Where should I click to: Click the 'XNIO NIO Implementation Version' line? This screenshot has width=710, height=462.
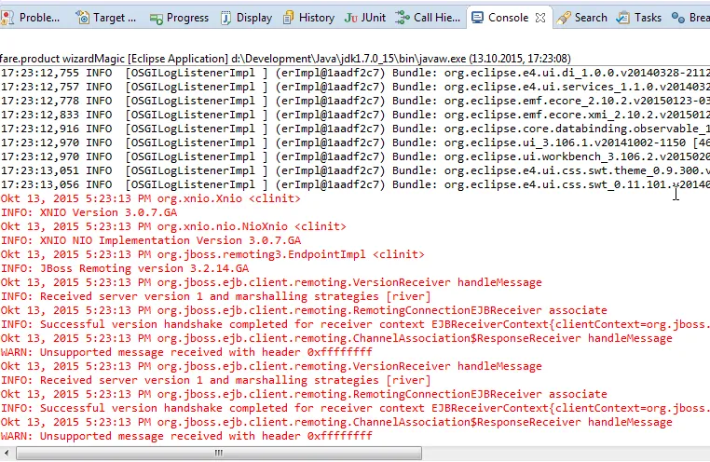point(151,240)
